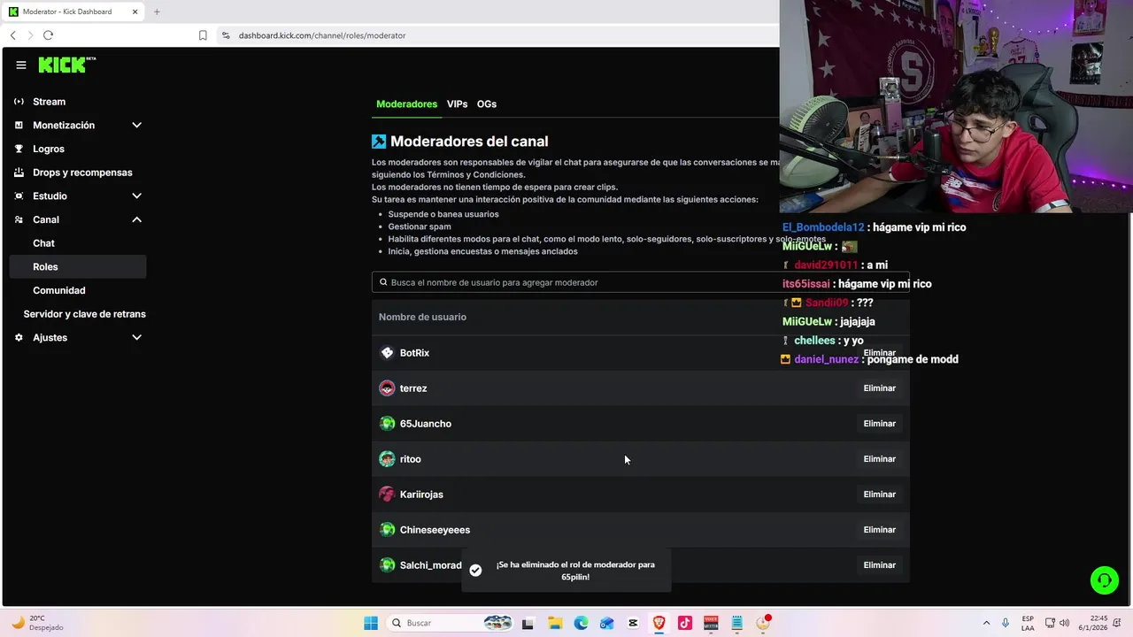Bookmark this page icon in address bar
Screen dimensions: 1133x637
point(203,35)
